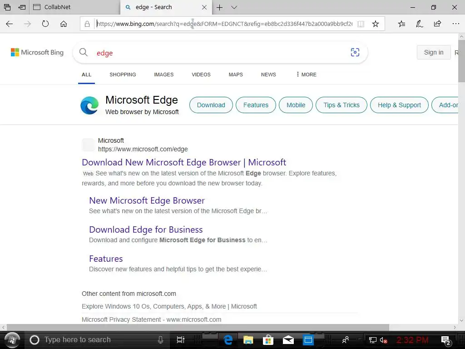Screen dimensions: 465x349
Task: Expand the MORE search categories menu
Action: point(307,75)
